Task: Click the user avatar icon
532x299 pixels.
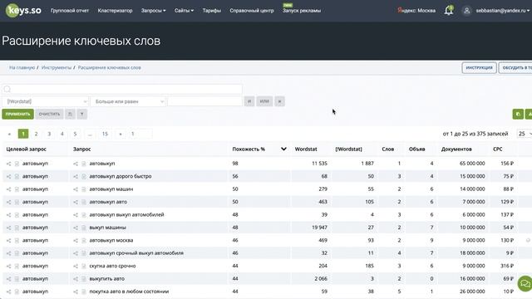Action: [x=467, y=11]
